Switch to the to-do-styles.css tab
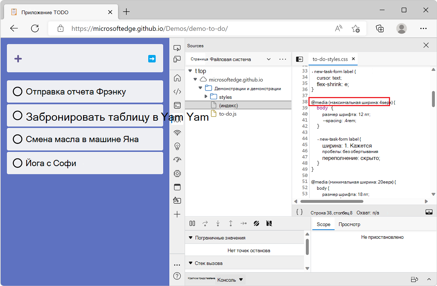Viewport: 437px width, 286px height. click(x=330, y=59)
